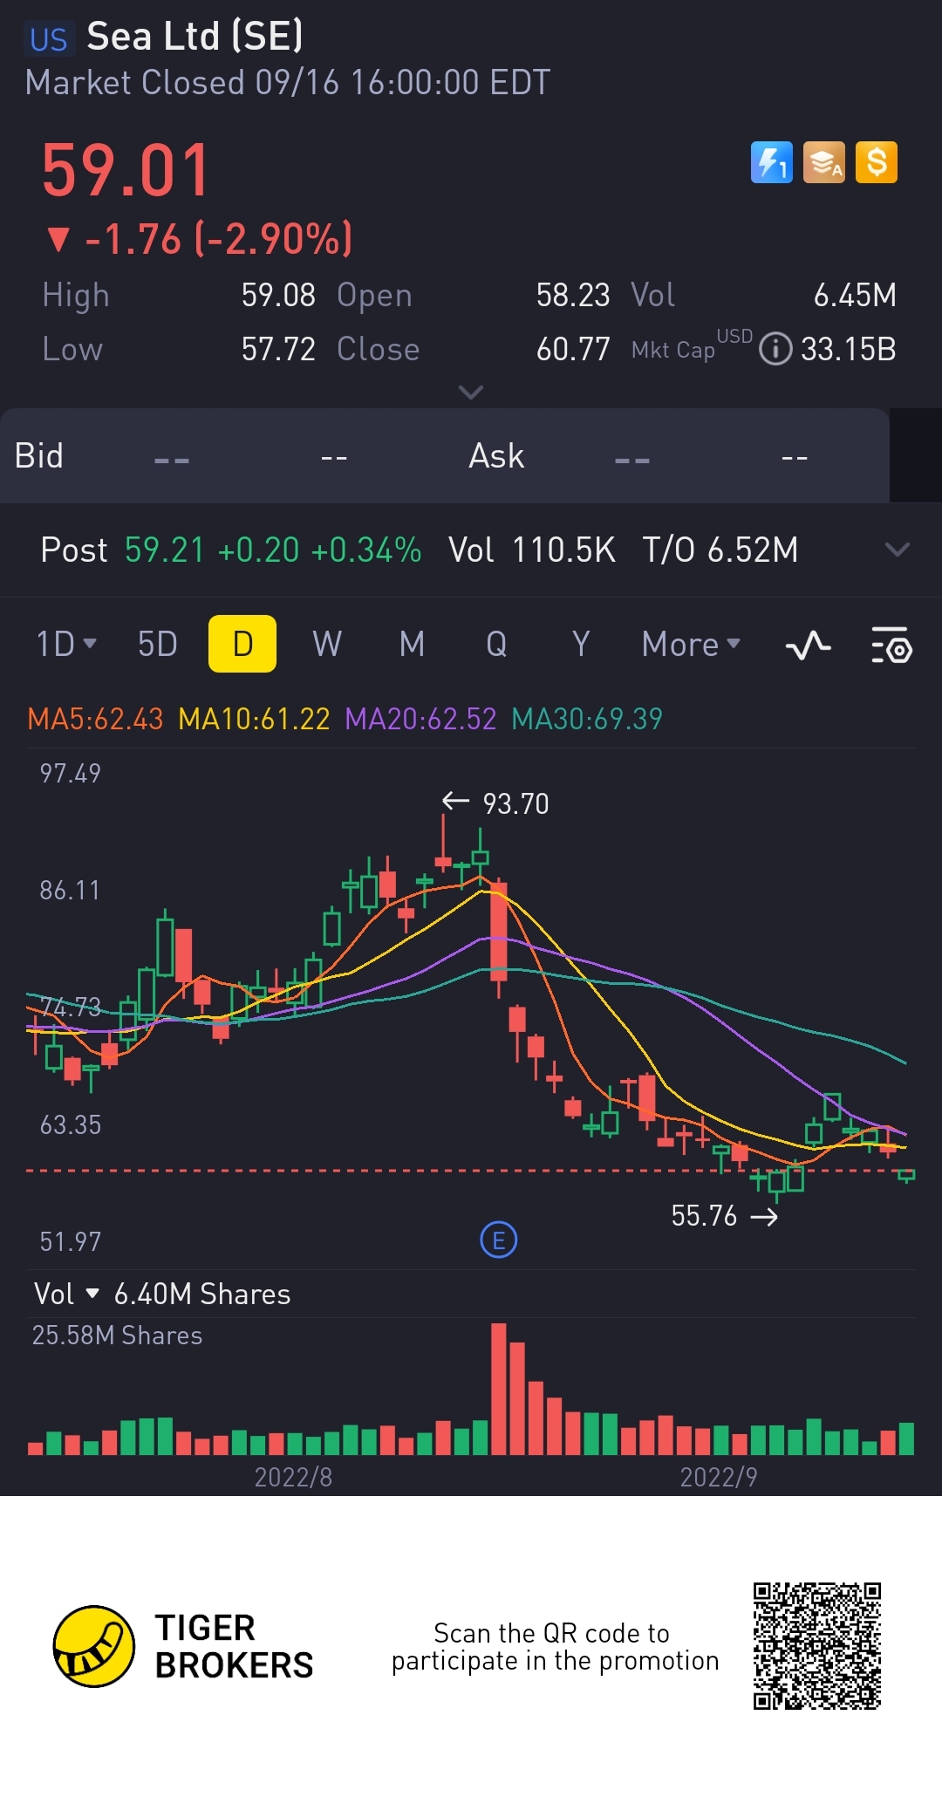The width and height of the screenshot is (942, 1797).
Task: Tap the Sea Ltd (SE) title
Action: click(x=195, y=37)
